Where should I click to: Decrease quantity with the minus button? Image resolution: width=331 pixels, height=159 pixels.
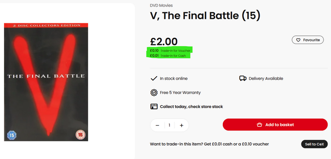point(157,125)
